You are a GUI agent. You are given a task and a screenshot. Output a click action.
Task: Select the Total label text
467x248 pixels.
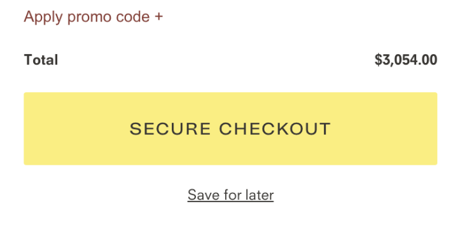[41, 60]
